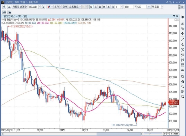Click the 160 bar-count input field
This screenshot has width=186, height=136.
(129, 7)
